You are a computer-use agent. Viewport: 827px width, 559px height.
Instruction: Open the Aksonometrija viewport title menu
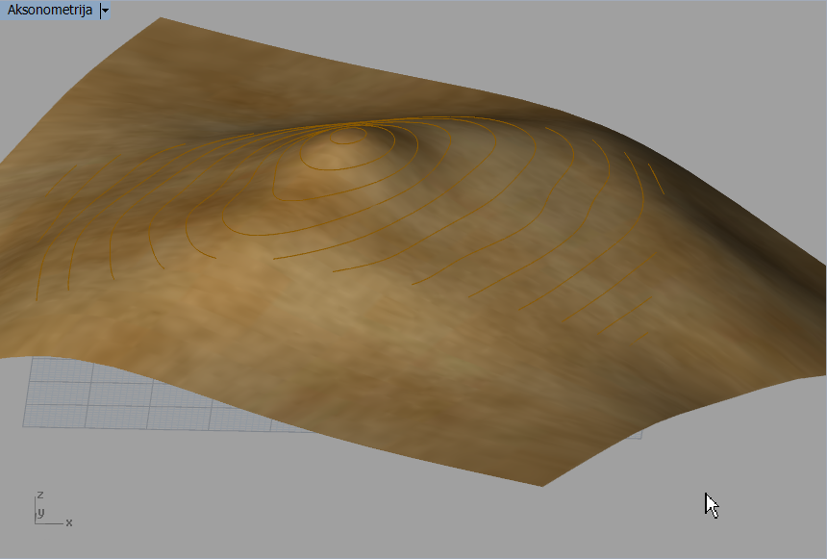tap(50, 10)
